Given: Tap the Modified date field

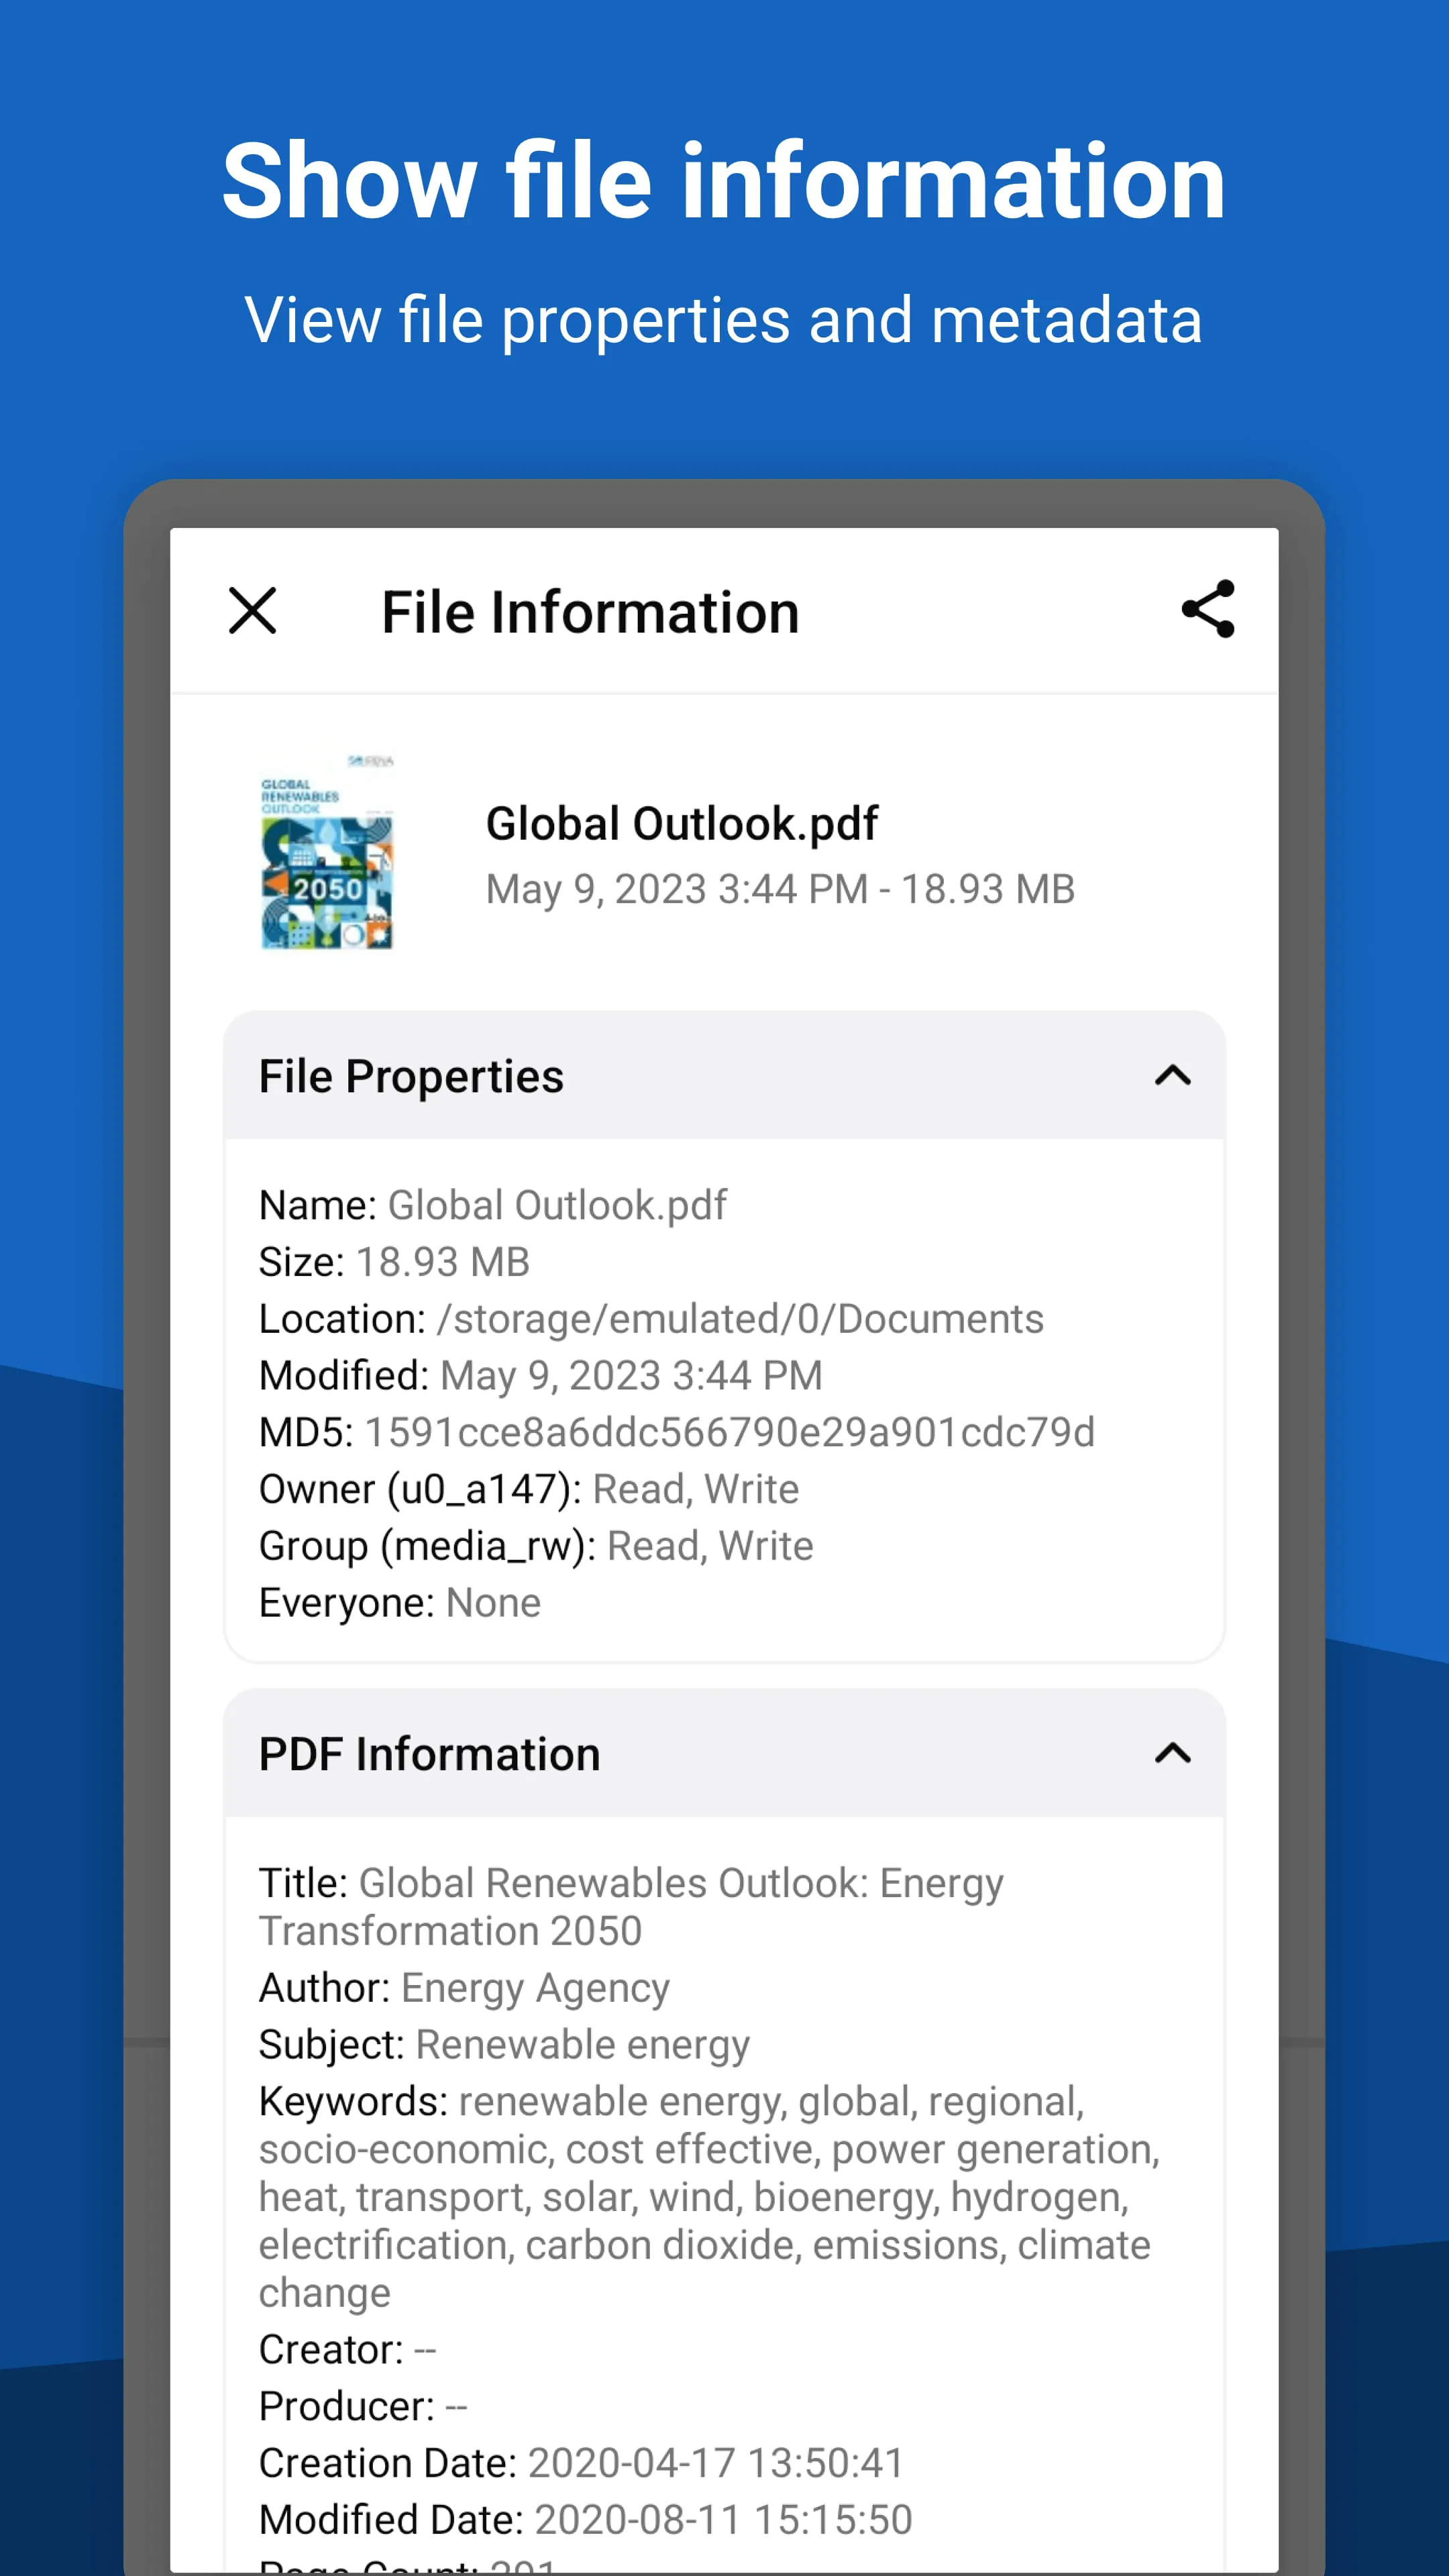Looking at the screenshot, I should [541, 1374].
